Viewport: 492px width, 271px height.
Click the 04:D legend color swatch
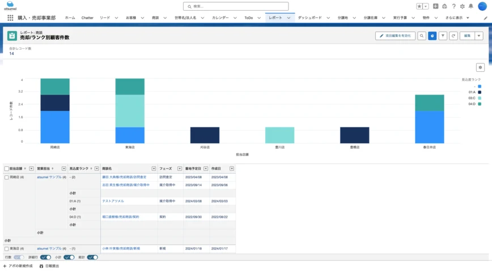(480, 104)
